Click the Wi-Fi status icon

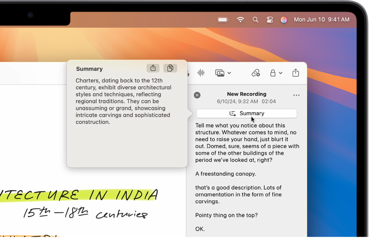pyautogui.click(x=240, y=20)
